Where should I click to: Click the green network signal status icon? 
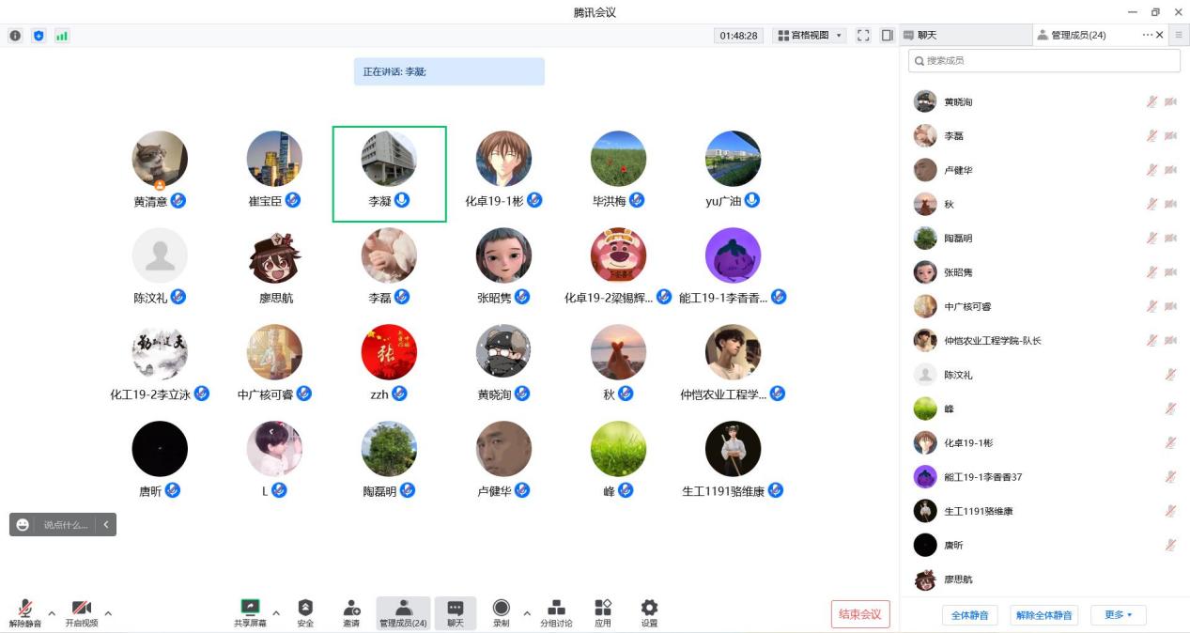point(62,36)
